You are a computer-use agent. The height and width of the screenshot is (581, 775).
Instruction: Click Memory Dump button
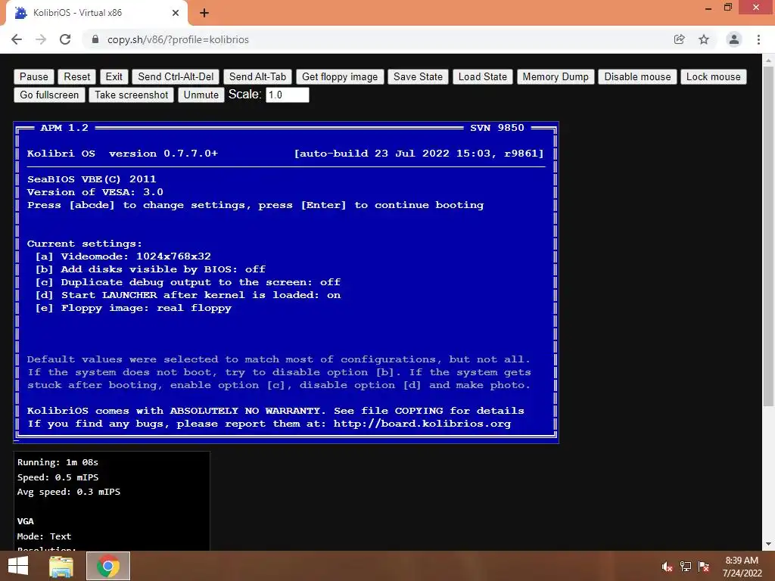pyautogui.click(x=556, y=76)
